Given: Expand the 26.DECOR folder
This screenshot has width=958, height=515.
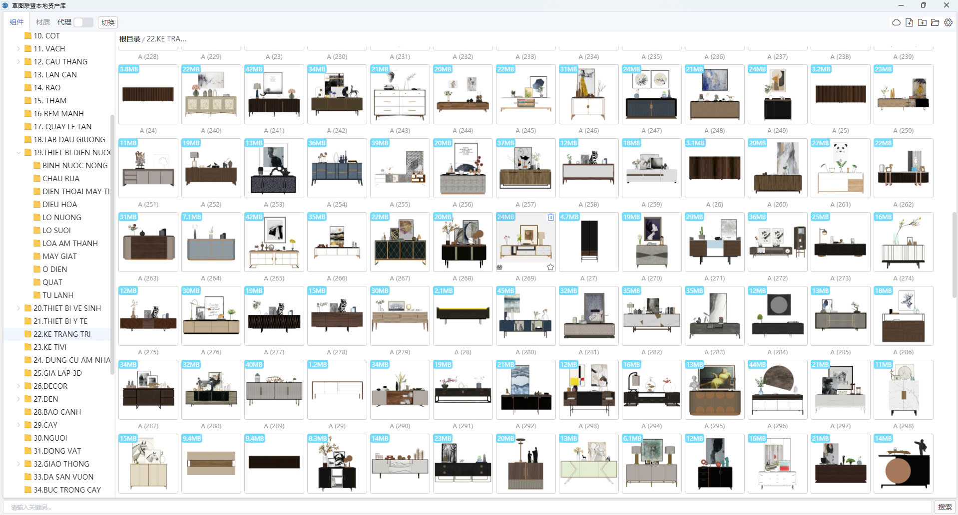Looking at the screenshot, I should coord(18,386).
